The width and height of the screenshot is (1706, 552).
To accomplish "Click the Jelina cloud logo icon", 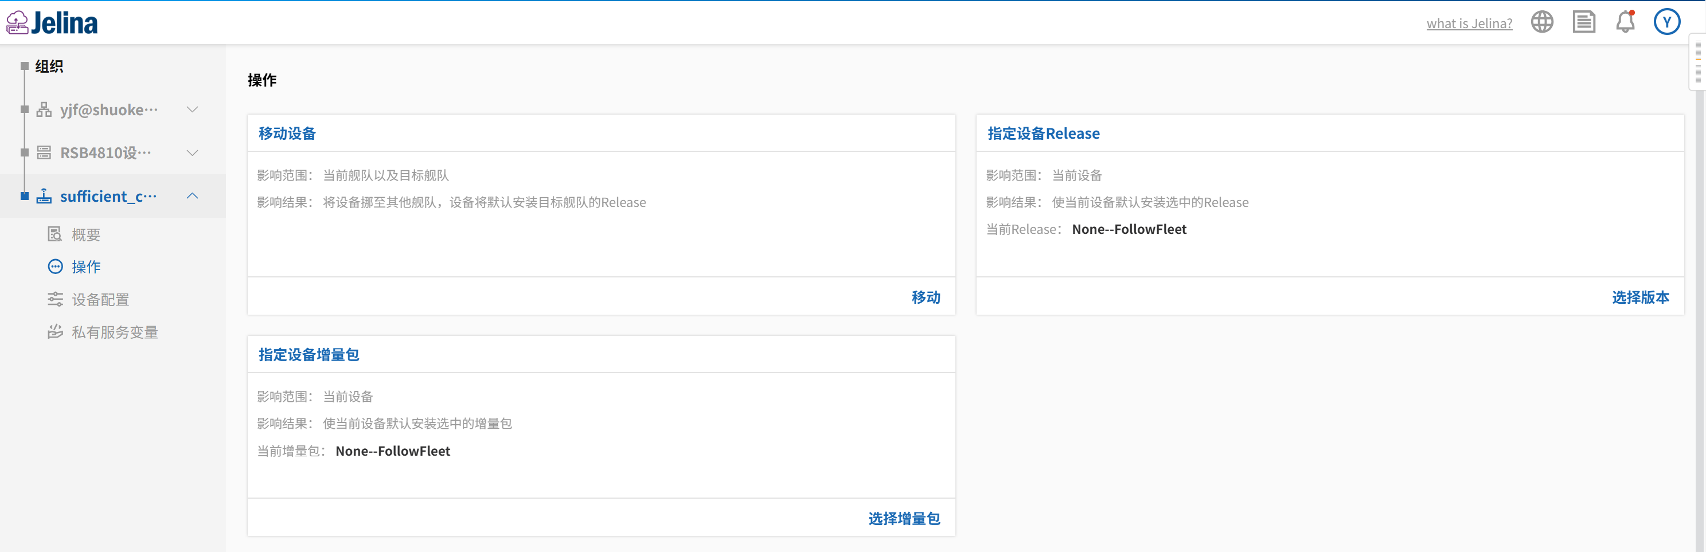I will coord(17,23).
